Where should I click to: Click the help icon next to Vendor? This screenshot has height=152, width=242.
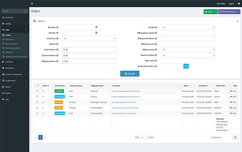click(156, 27)
